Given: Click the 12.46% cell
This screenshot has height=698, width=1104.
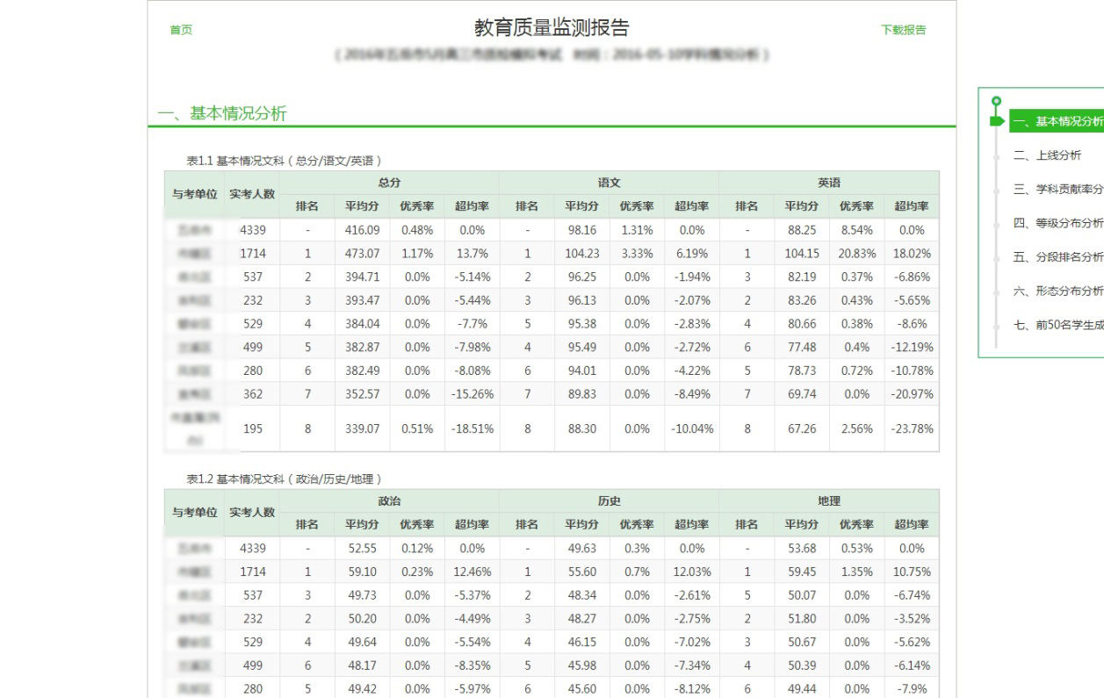Looking at the screenshot, I should 472,572.
